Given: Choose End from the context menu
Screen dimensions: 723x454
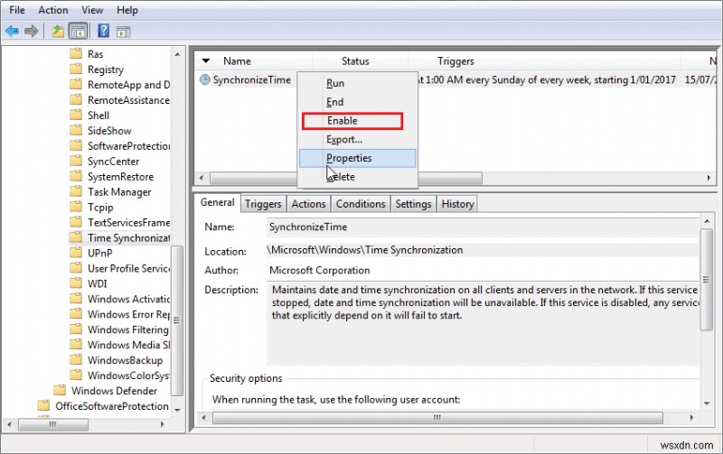Looking at the screenshot, I should click(357, 102).
